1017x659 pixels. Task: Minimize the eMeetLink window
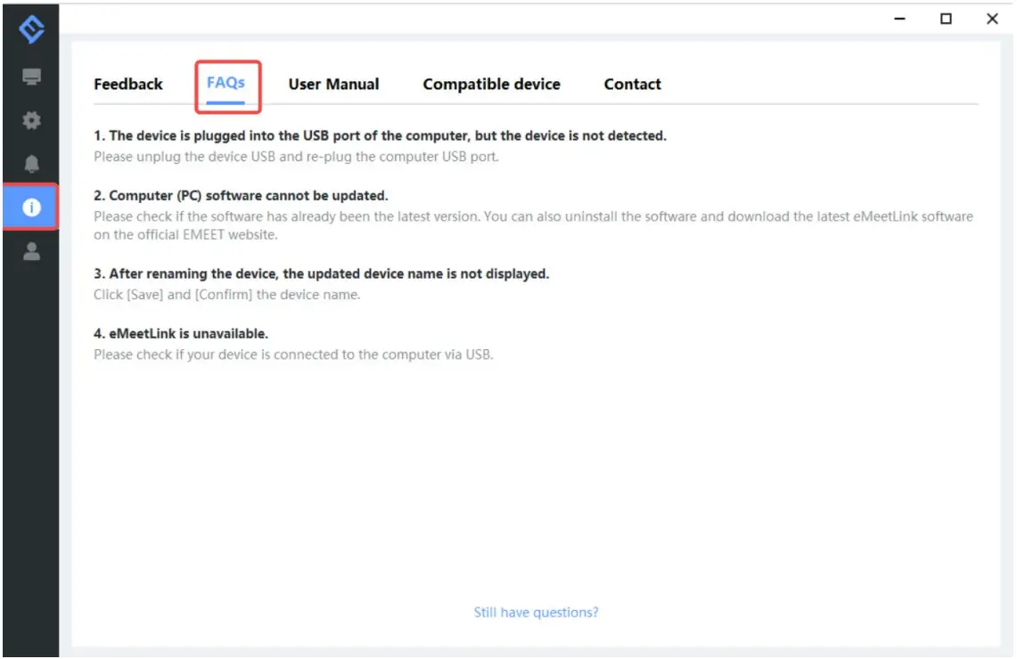click(x=900, y=19)
